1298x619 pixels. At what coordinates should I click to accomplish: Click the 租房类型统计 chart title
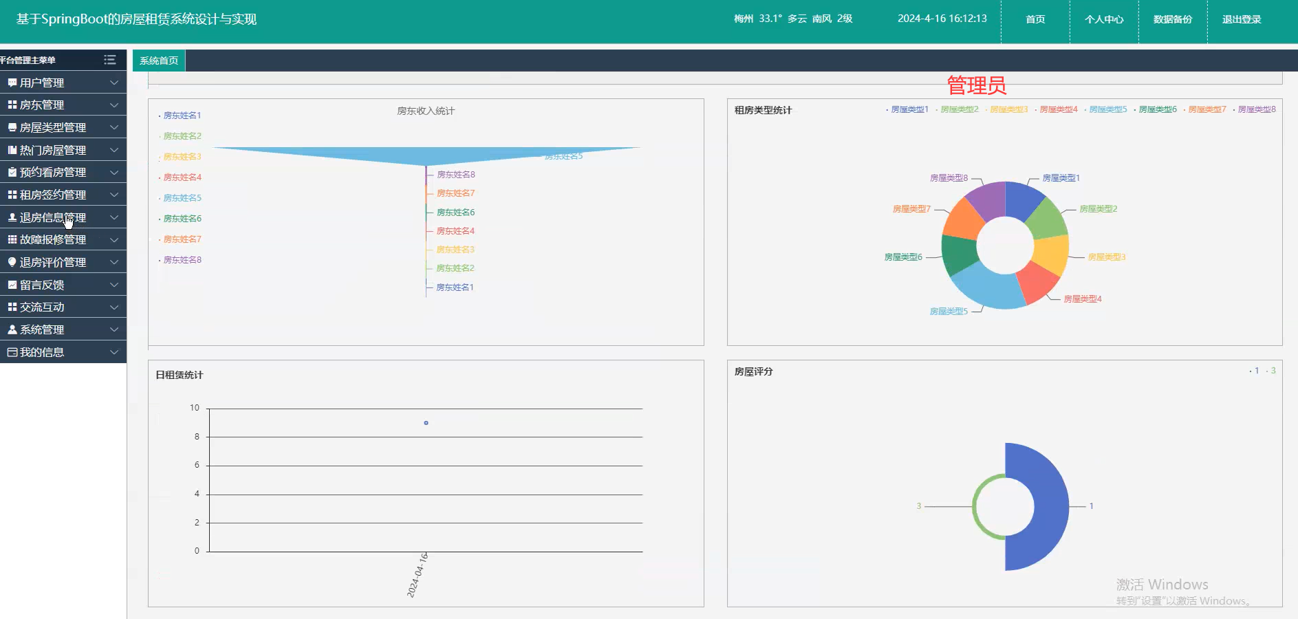[763, 110]
